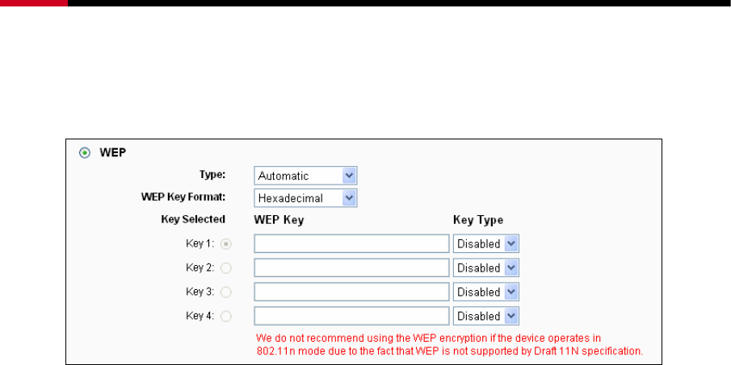Open the WEP Key Format Hexadecimal dropdown
Screen dimensions: 731x365
[x=306, y=198]
